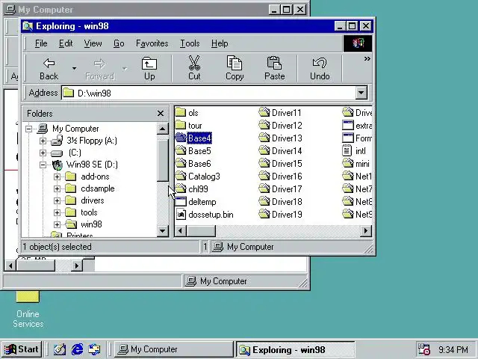478x359 pixels.
Task: Open the File menu
Action: [41, 43]
